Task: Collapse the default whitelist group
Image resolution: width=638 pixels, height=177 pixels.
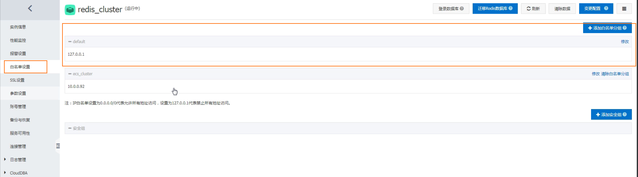Action: pyautogui.click(x=70, y=42)
